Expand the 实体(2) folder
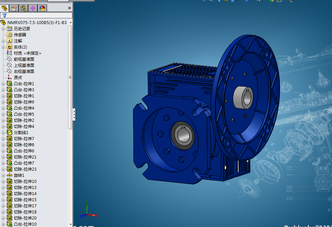332x227 pixels. tap(3, 47)
